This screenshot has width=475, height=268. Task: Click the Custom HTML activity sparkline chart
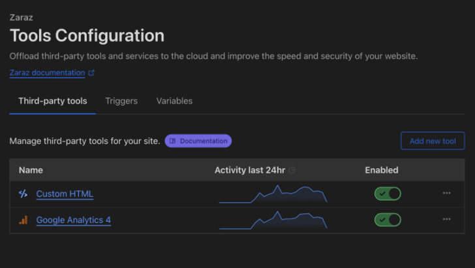(x=273, y=194)
